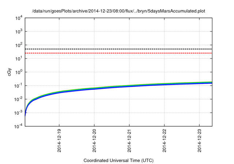Click the 2014-12-21 date label
Viewport: 234px width, 164px height.
(x=129, y=141)
